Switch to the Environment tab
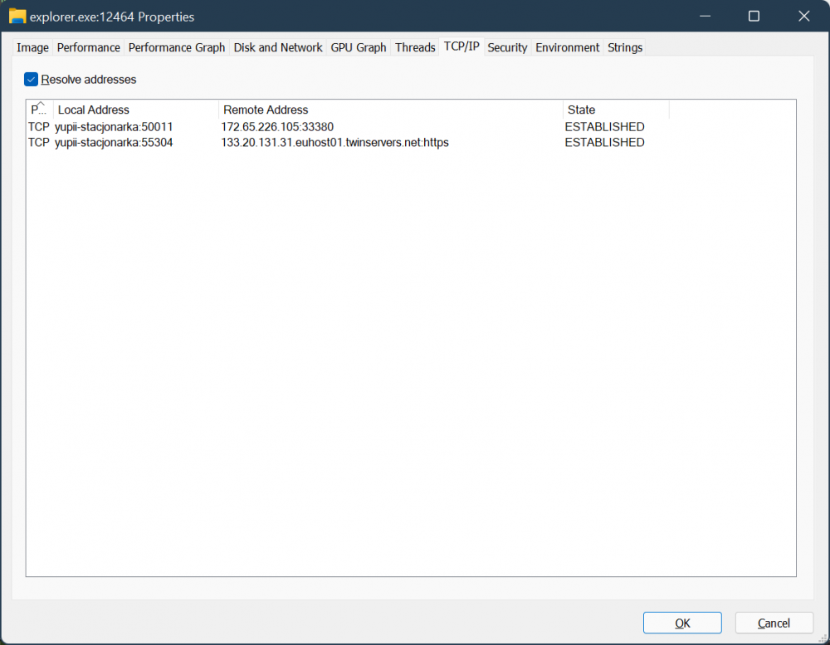830x645 pixels. click(568, 47)
